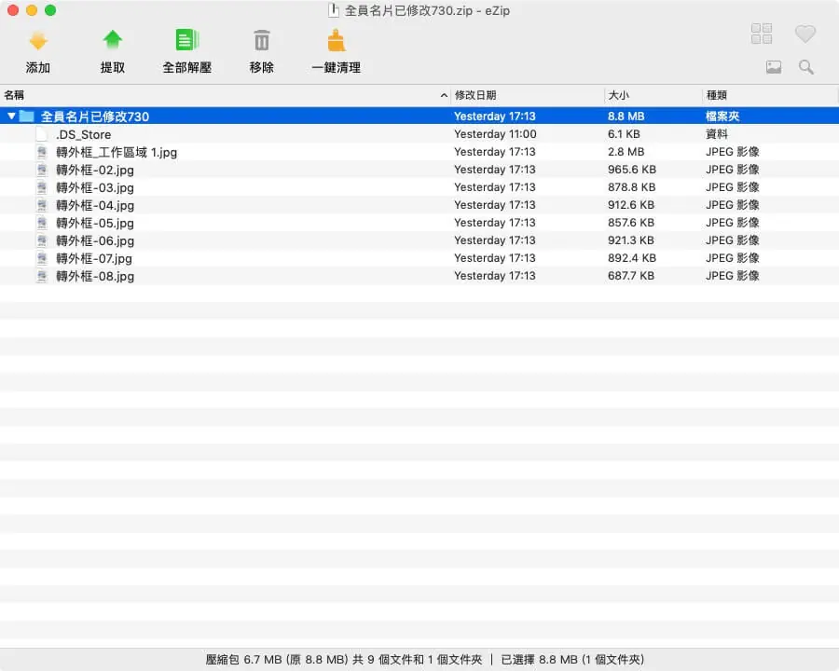Click the file icon of 轉外框-07.jpg

42,258
